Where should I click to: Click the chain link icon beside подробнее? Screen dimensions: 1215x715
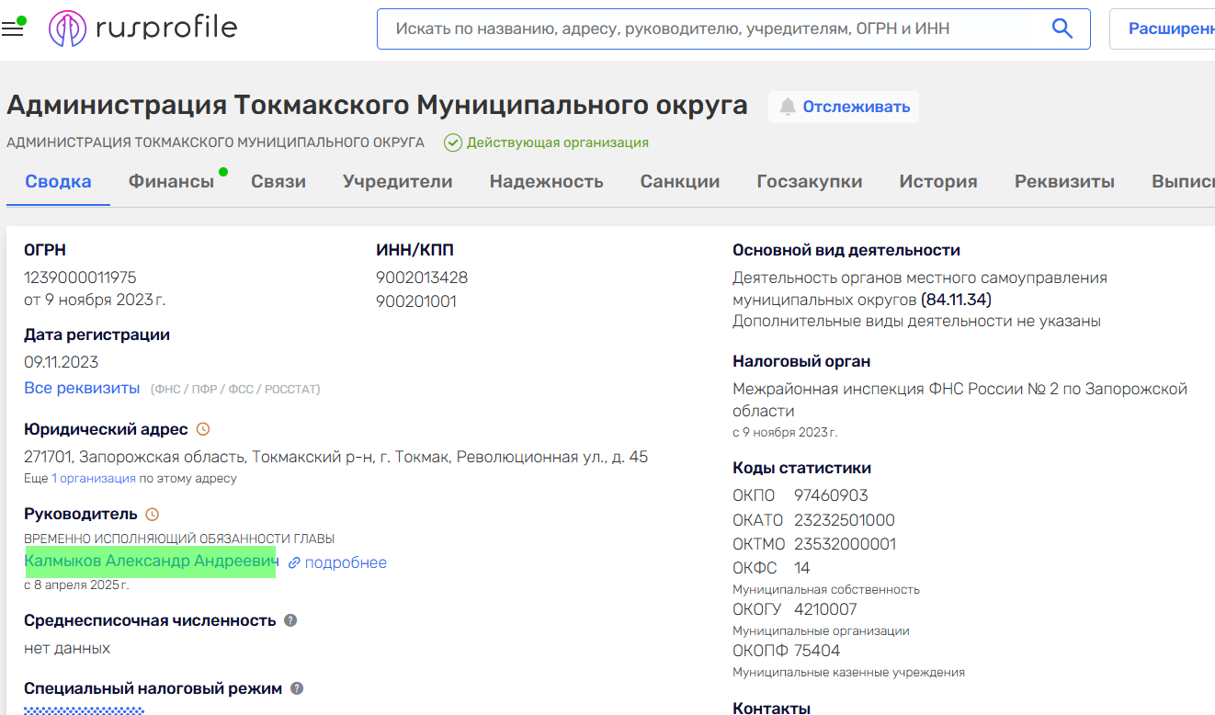tap(295, 562)
